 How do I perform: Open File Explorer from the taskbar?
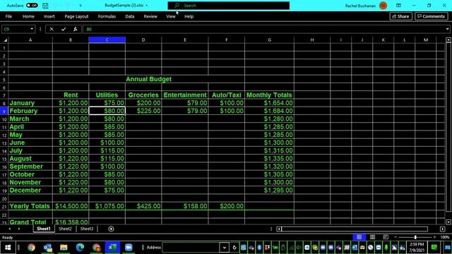point(64,248)
